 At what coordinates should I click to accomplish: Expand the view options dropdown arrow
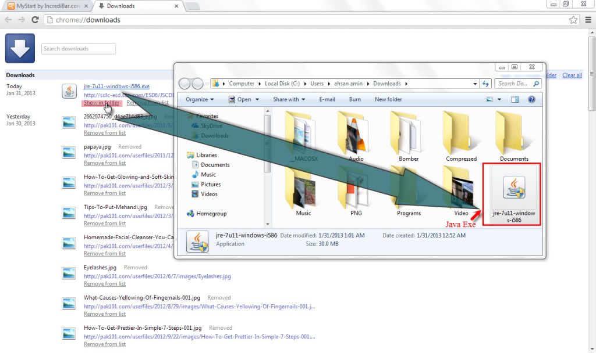(x=499, y=99)
